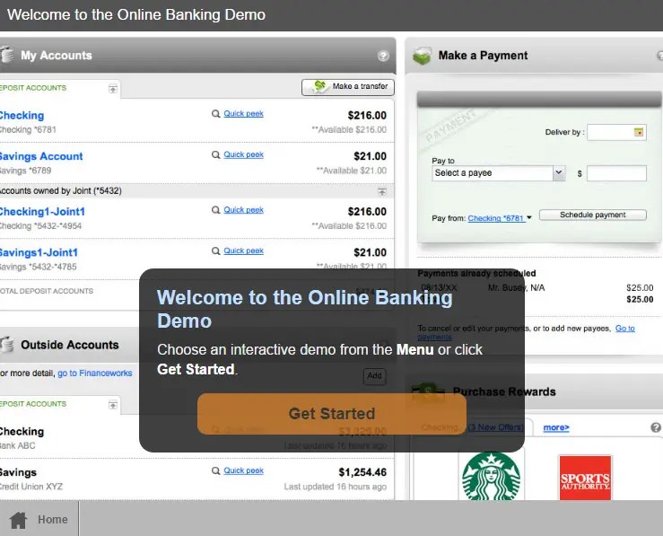Open the Purchase Rewards help icon
663x536 pixels.
[656, 427]
